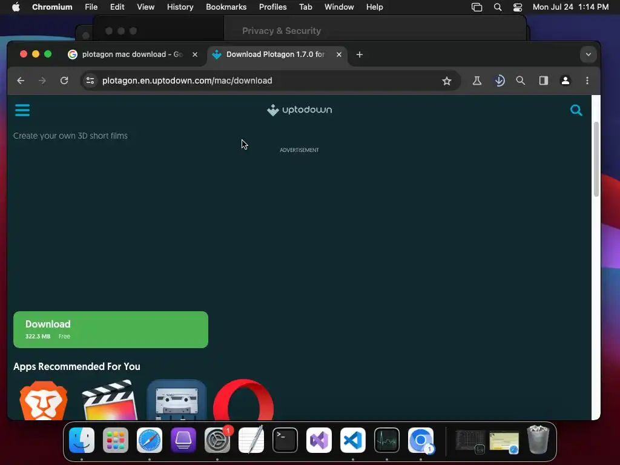Open the cassette tape recommended app
Image resolution: width=620 pixels, height=465 pixels.
pyautogui.click(x=177, y=400)
